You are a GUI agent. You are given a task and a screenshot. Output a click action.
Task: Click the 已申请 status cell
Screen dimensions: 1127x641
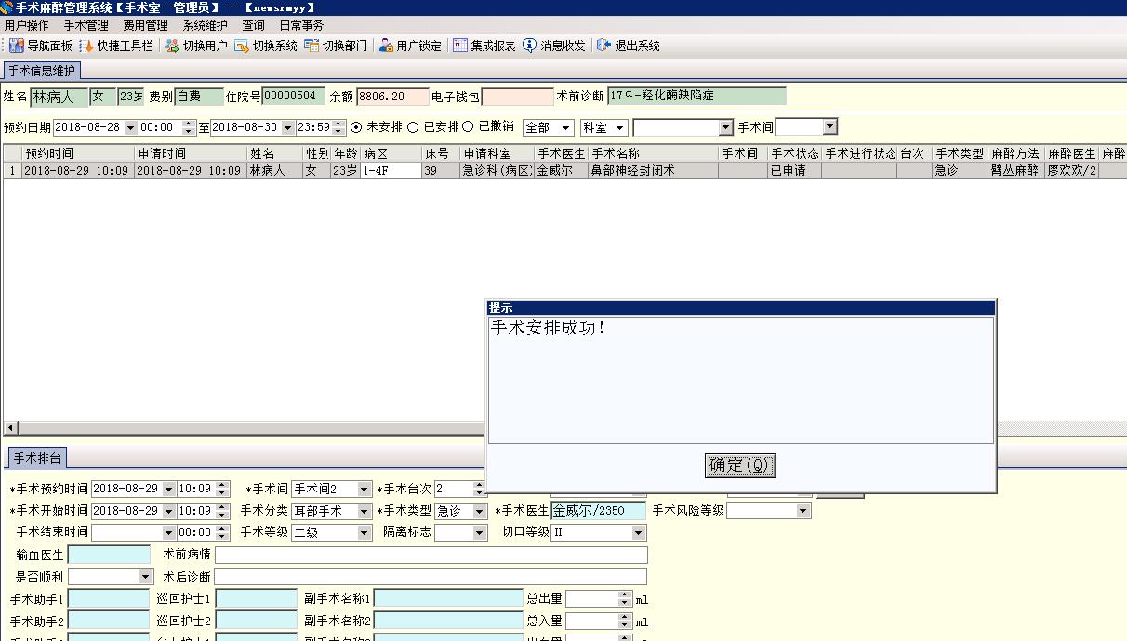click(x=794, y=171)
